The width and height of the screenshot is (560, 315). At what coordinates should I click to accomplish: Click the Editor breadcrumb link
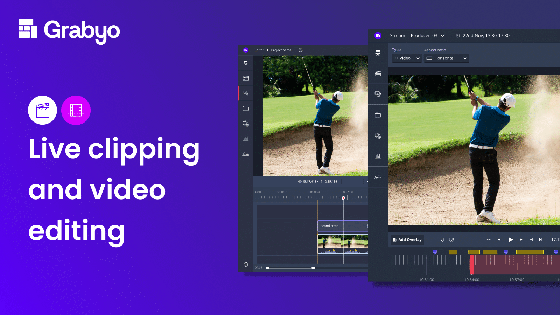click(x=259, y=50)
